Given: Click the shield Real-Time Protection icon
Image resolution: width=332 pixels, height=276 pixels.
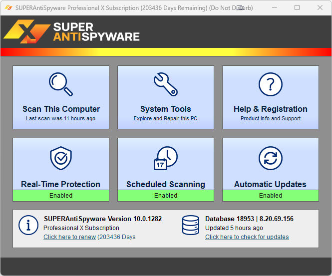Looking at the screenshot, I should [60, 158].
